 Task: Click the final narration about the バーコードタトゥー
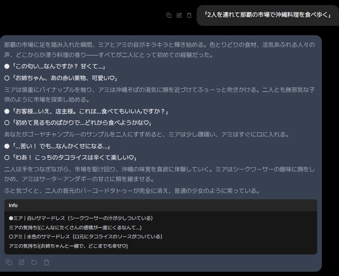point(132,191)
